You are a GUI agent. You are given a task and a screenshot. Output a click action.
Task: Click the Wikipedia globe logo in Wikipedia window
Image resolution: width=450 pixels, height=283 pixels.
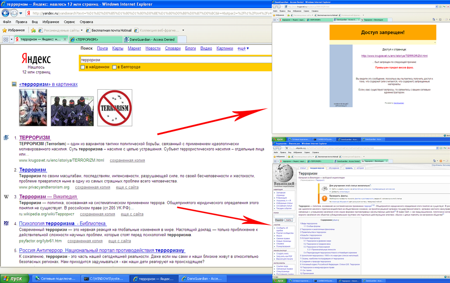[x=283, y=173]
